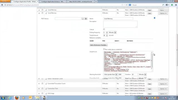Screen dimensions: 178x100
Task: Reload the page with the refresh icon
Action: (126, 5)
